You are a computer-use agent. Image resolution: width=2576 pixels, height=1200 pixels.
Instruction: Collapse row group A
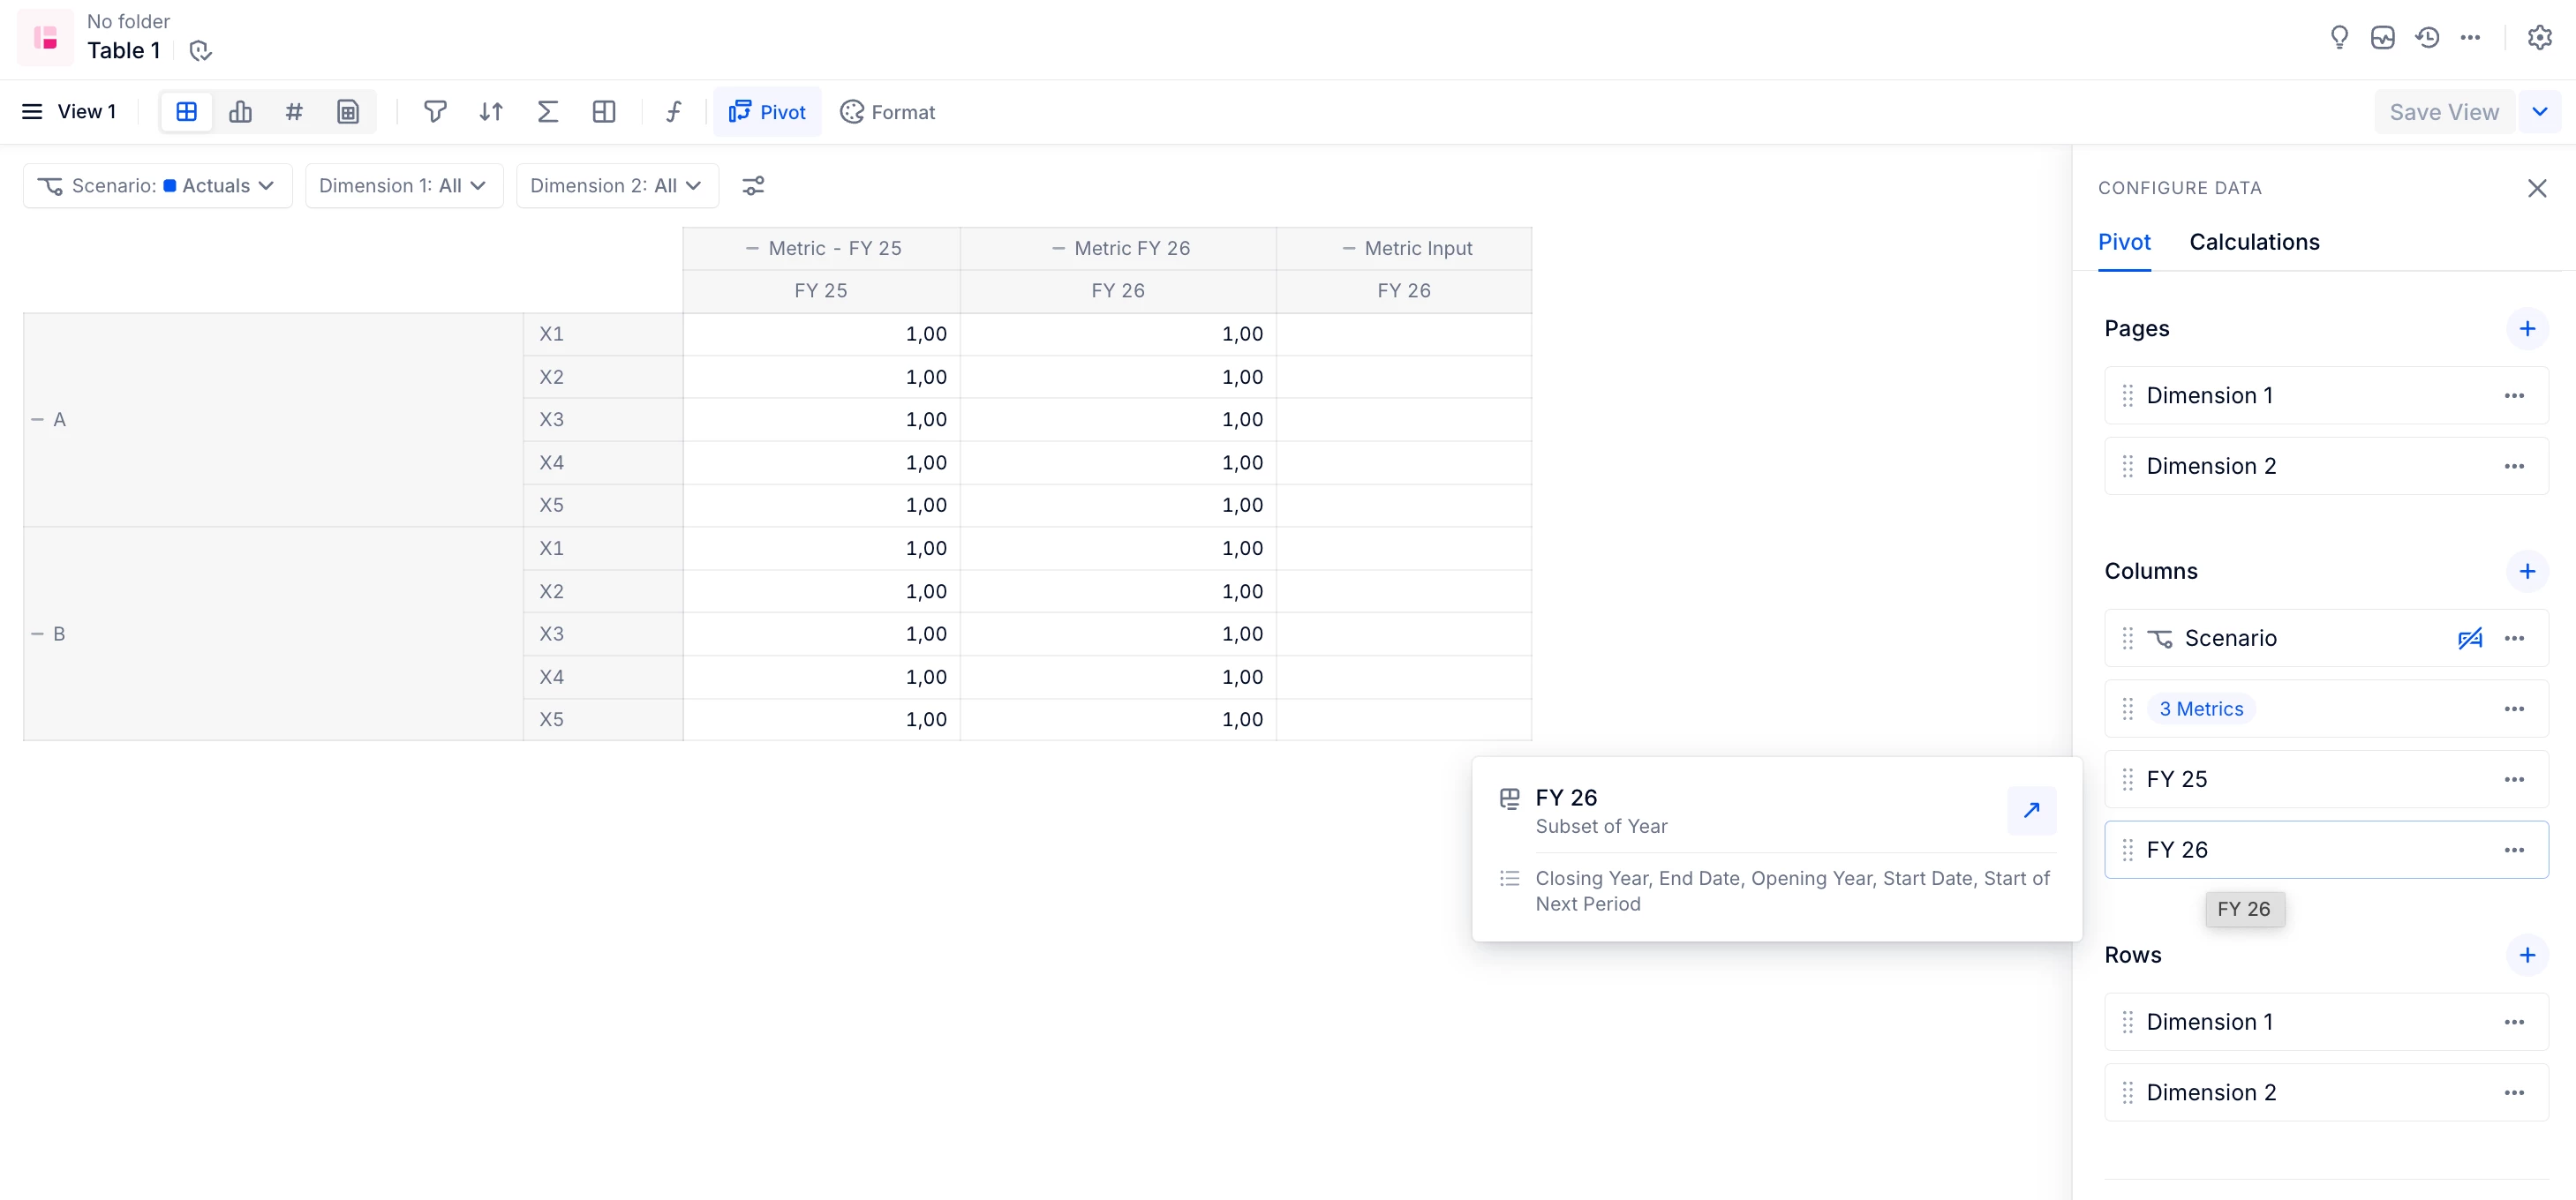point(38,420)
